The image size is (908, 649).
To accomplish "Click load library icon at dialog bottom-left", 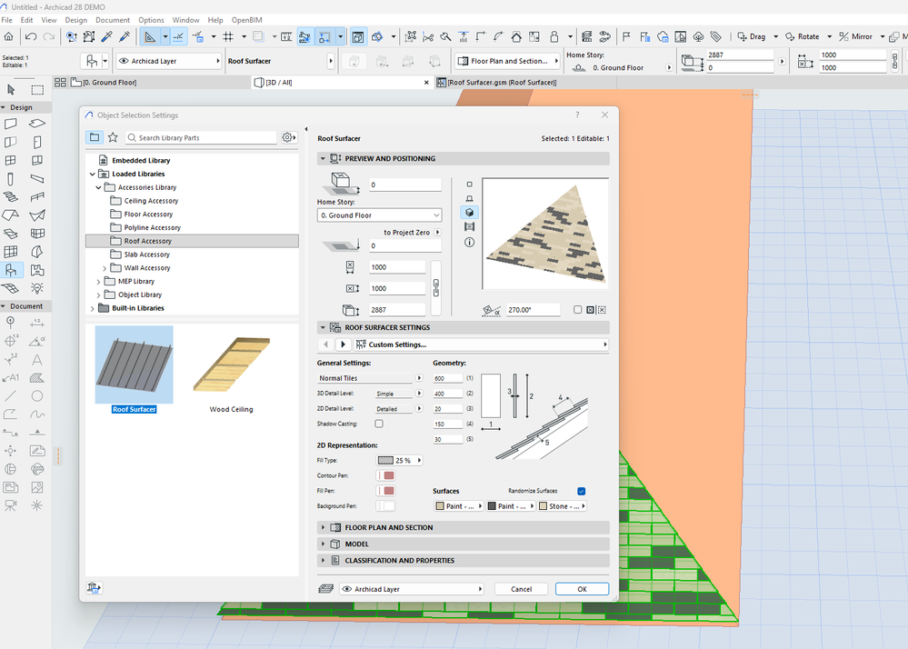I will click(x=94, y=588).
